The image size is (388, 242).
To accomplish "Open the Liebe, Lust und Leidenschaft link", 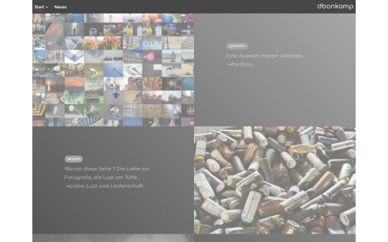I will point(104,186).
